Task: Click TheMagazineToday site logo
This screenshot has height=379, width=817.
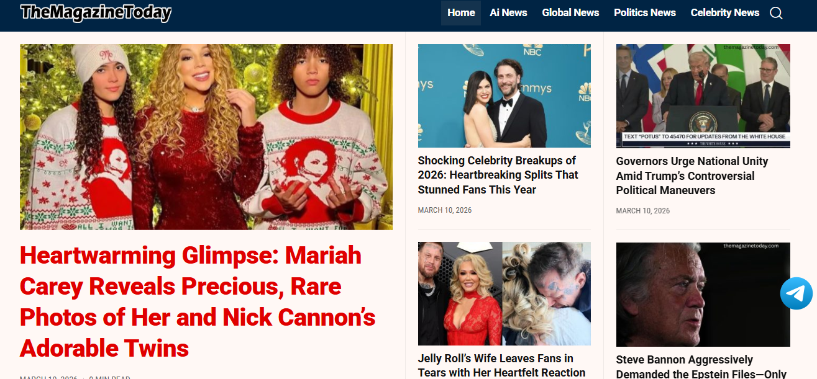Action: tap(96, 13)
